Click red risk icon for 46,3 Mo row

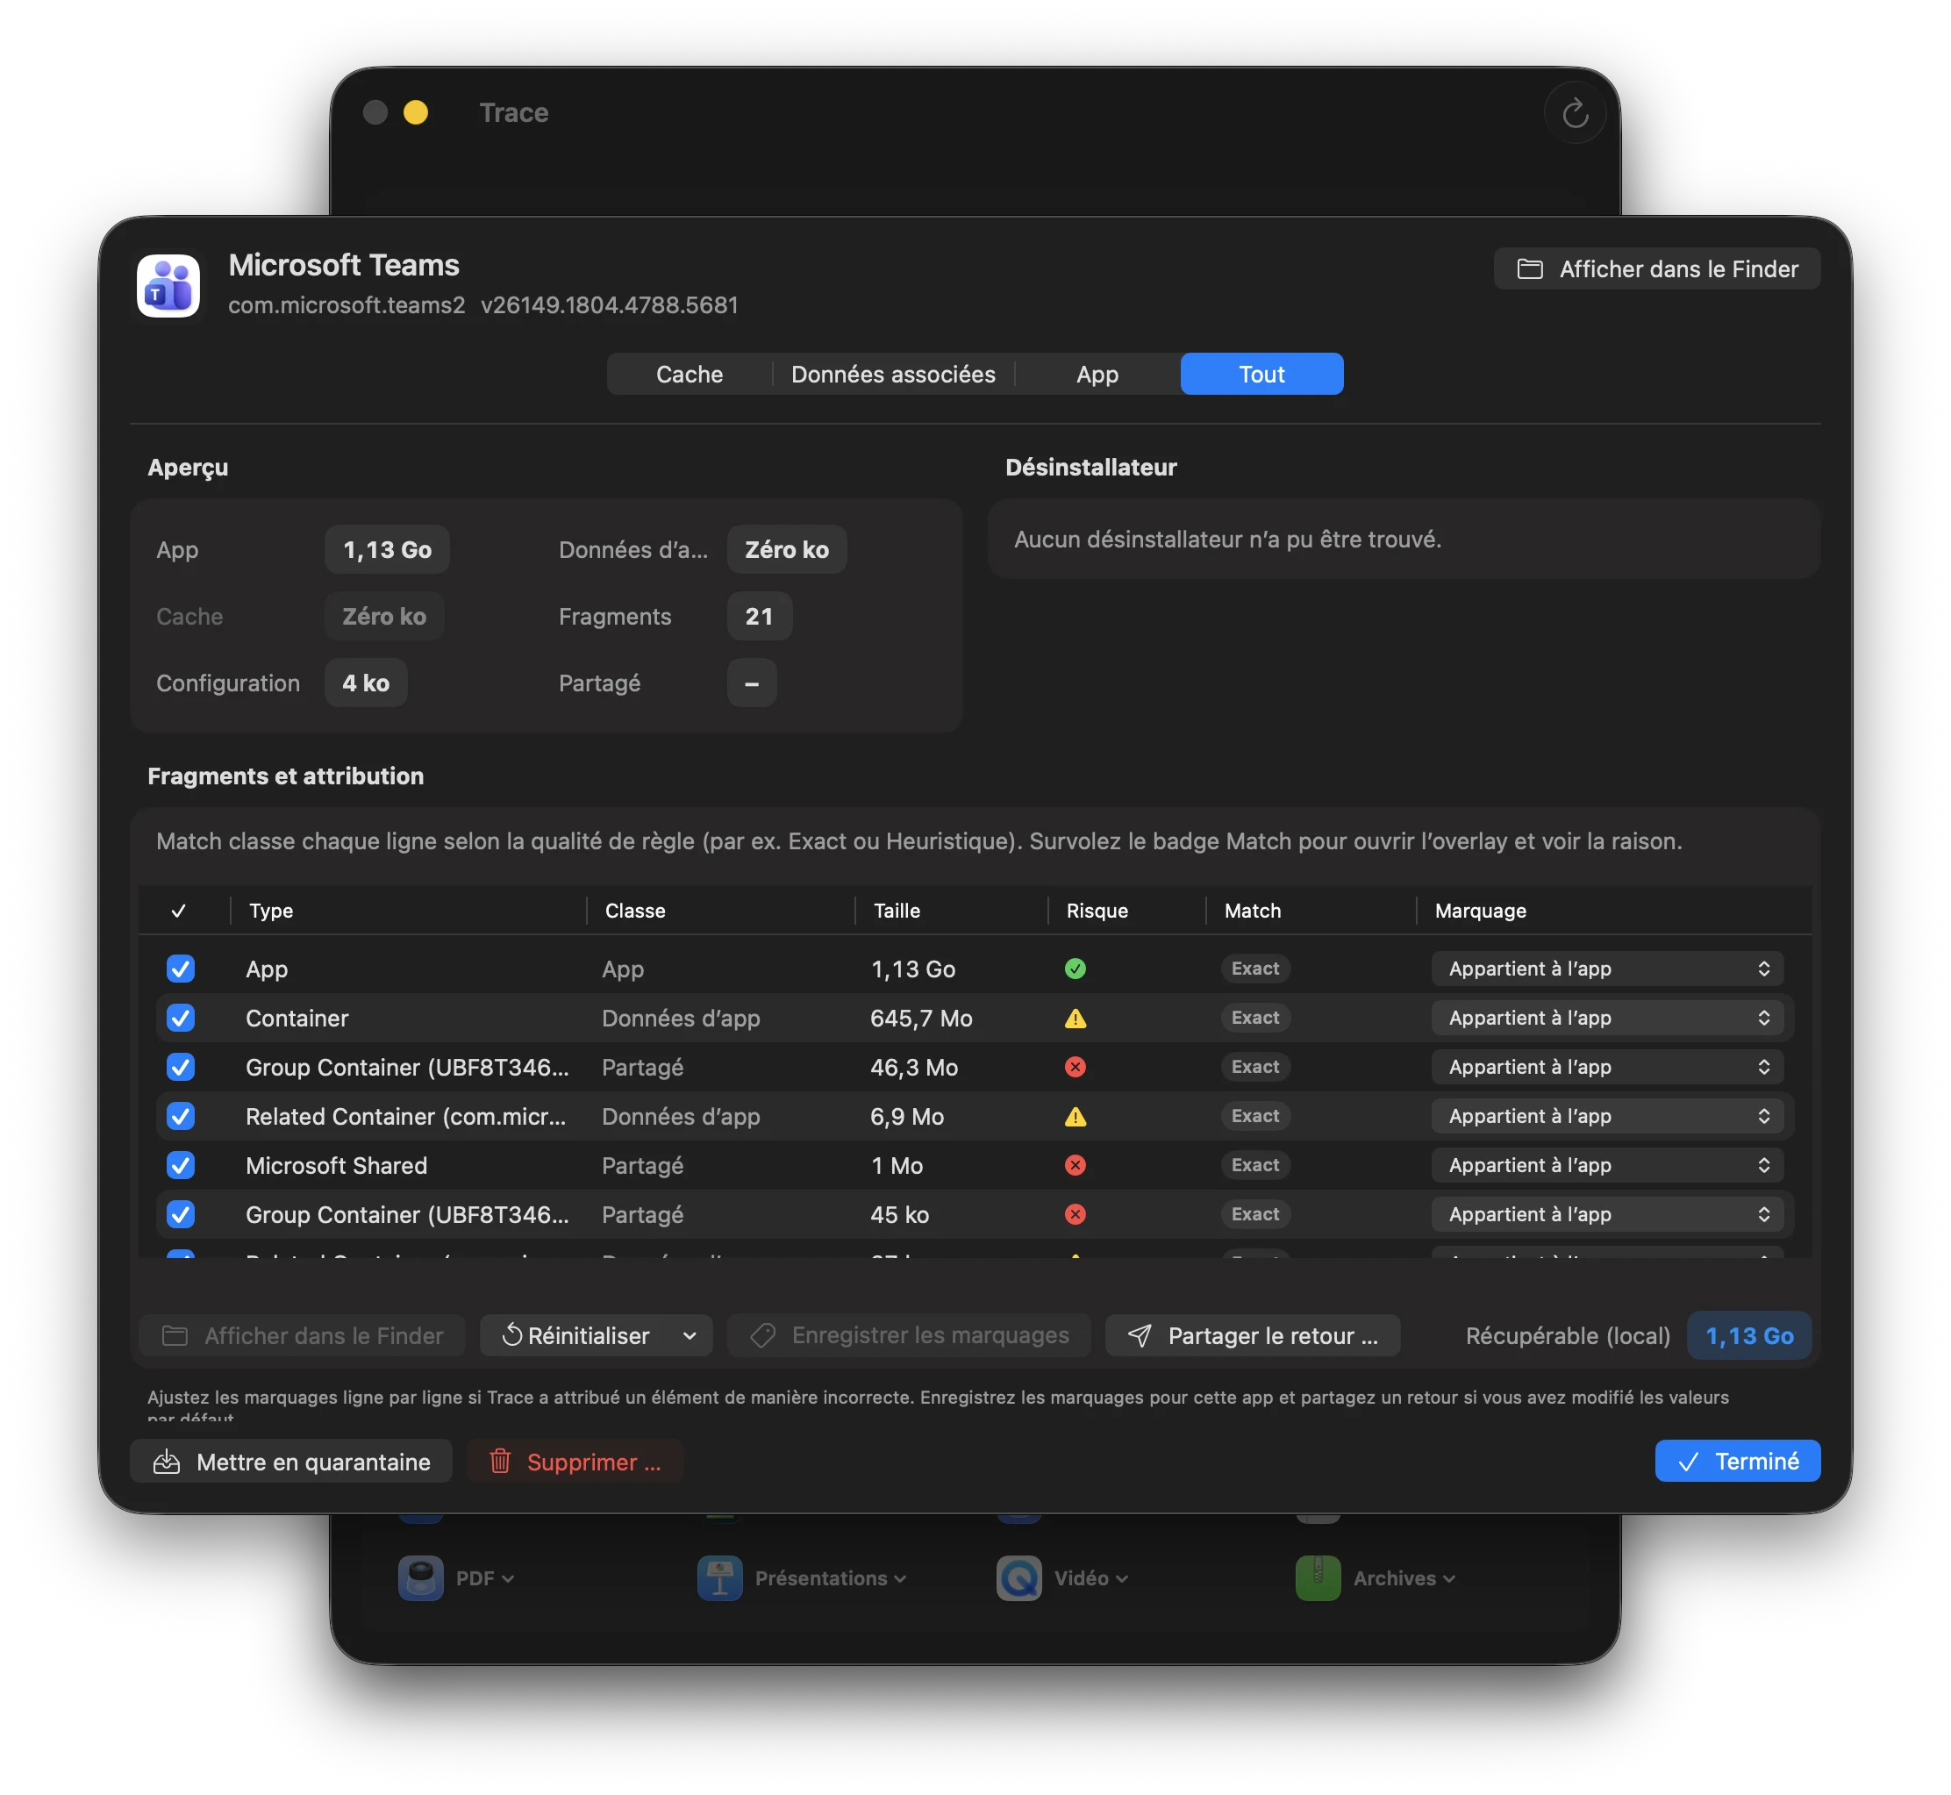pos(1075,1067)
